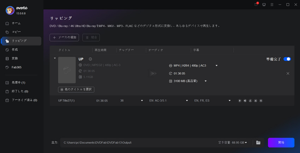Click the アーカイブ済み archive box icon
The width and height of the screenshot is (300, 153).
click(x=7, y=100)
